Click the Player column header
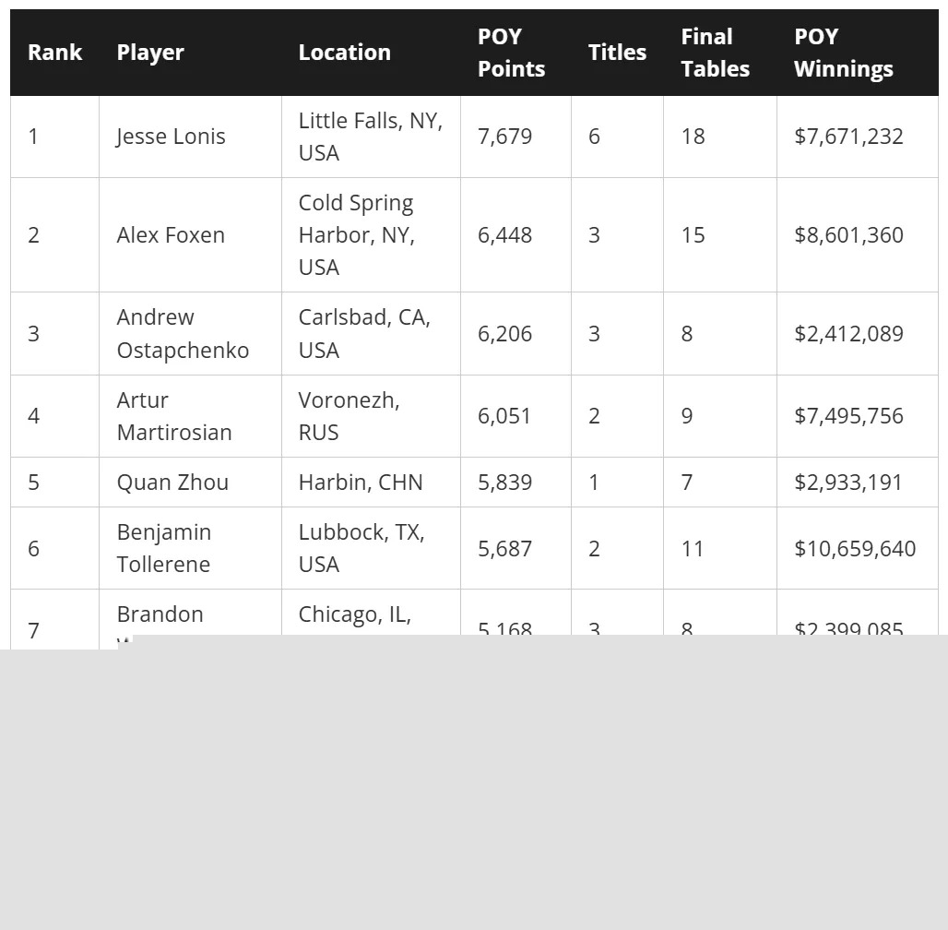 click(150, 53)
